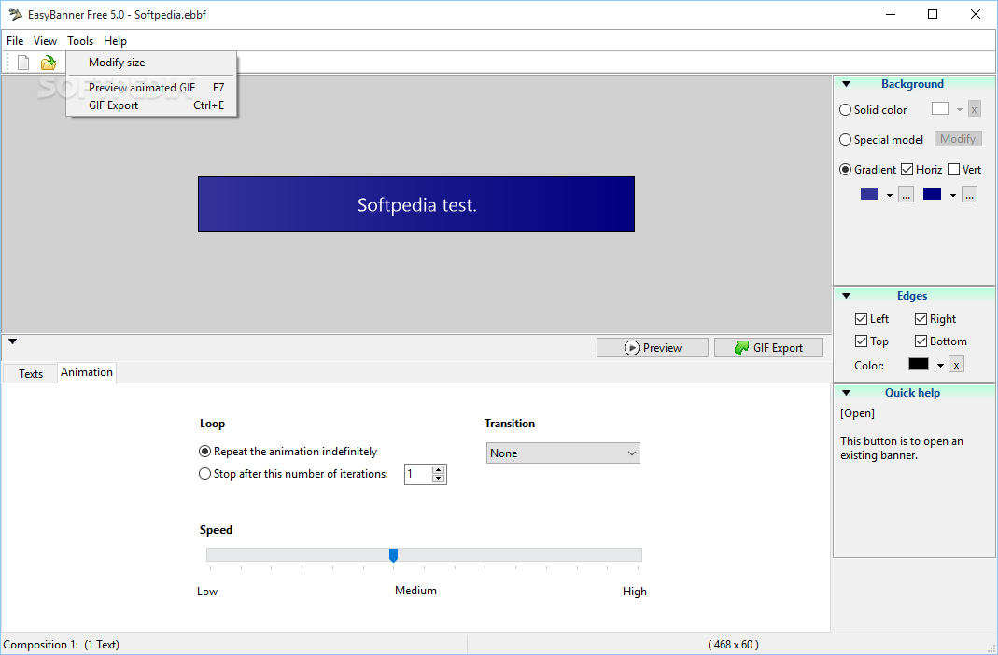Open the View menu

click(x=45, y=41)
